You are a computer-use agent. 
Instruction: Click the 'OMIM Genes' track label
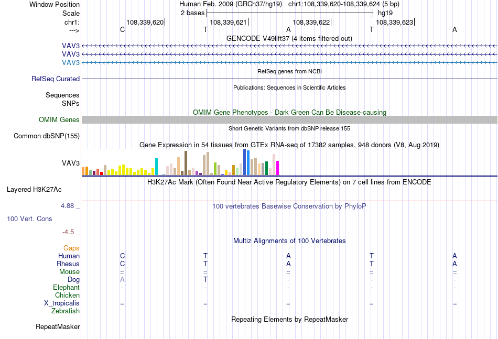(59, 119)
